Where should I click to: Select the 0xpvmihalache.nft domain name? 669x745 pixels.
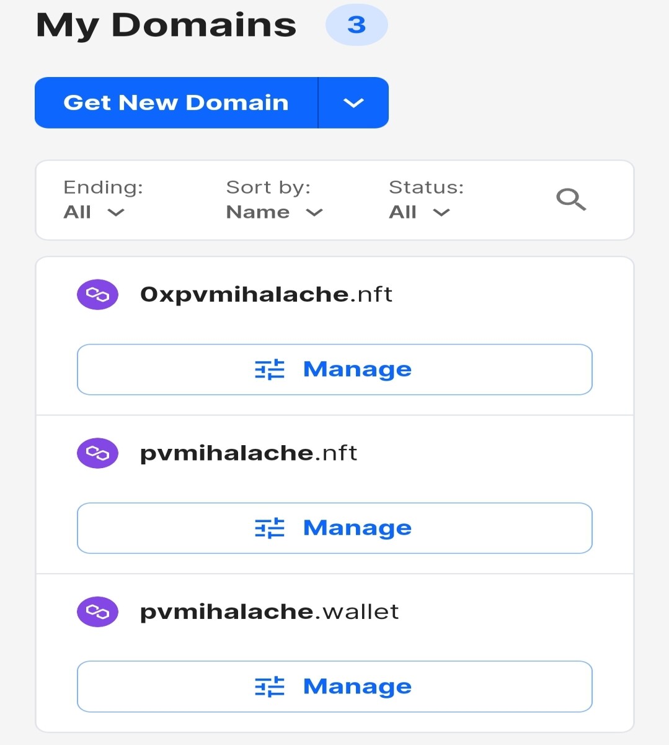(267, 294)
